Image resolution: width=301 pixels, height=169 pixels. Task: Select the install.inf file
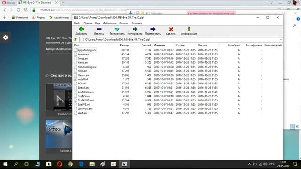pos(83,79)
